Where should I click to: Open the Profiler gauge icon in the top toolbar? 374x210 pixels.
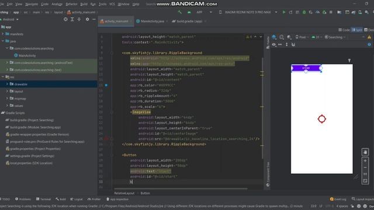(x=317, y=12)
